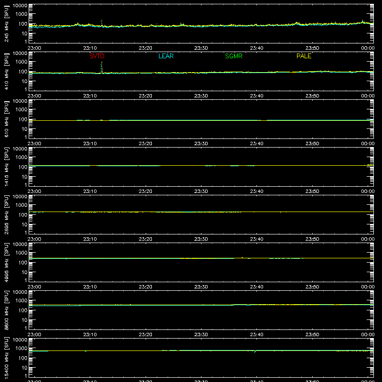Click 23:40 tick under the 4995 MHz panel

(256, 287)
